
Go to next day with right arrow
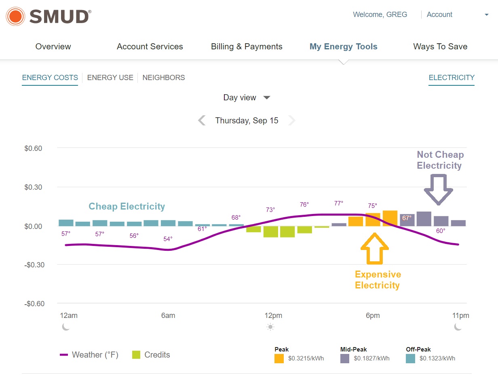coord(291,121)
